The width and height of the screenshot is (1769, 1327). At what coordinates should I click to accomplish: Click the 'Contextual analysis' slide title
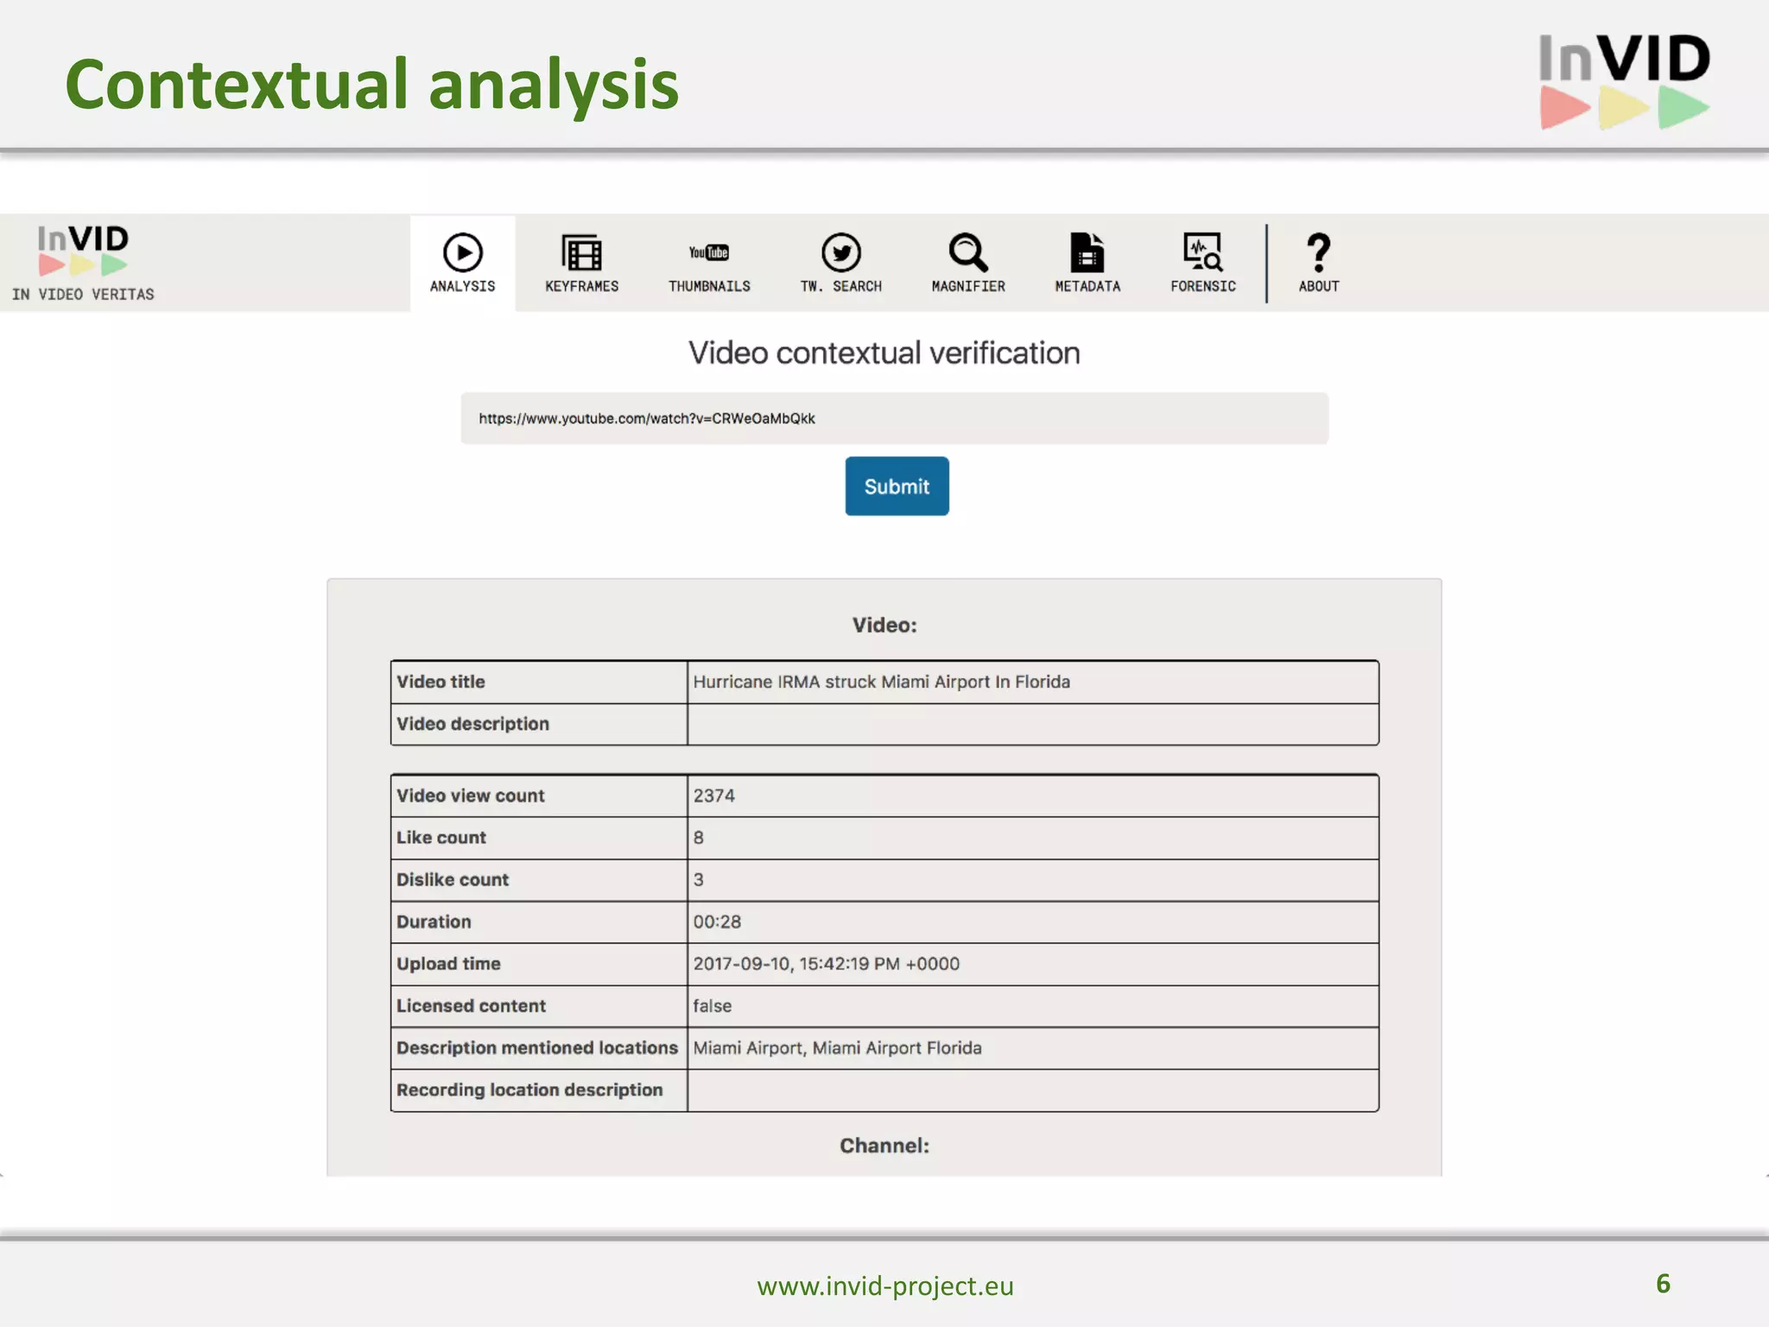point(372,85)
